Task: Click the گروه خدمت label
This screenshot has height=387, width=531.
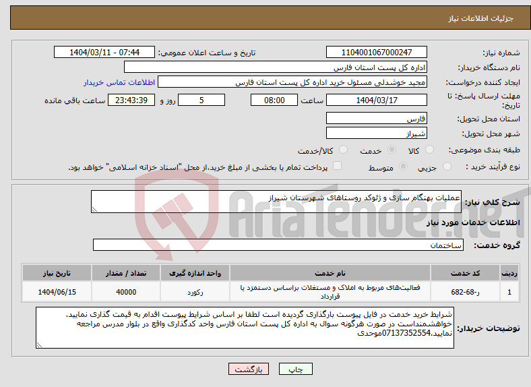Action: point(497,245)
